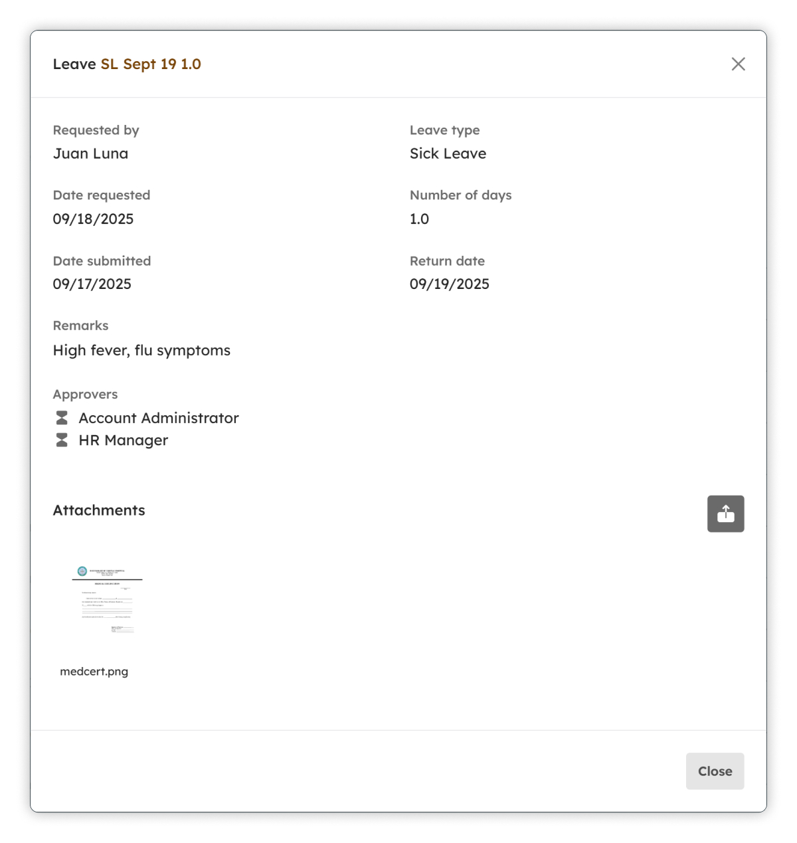
Task: Click the 'Date requested' label
Action: [102, 195]
